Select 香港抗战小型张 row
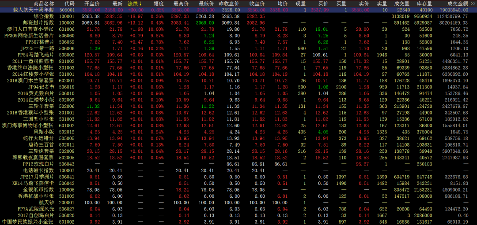 [x=238, y=196]
